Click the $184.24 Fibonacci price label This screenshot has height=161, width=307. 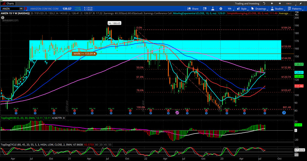286,28
